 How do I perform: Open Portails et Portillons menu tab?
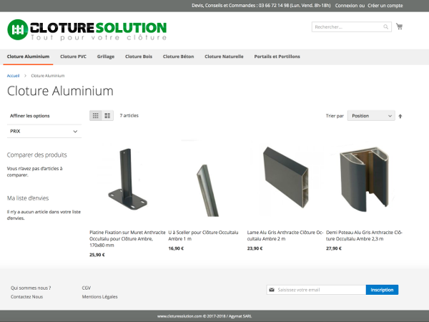pos(277,57)
